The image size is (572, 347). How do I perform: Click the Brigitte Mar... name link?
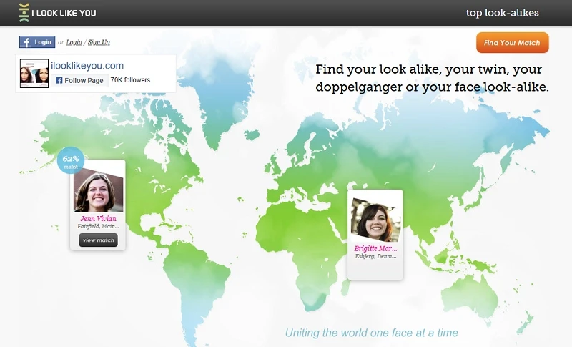(x=375, y=248)
